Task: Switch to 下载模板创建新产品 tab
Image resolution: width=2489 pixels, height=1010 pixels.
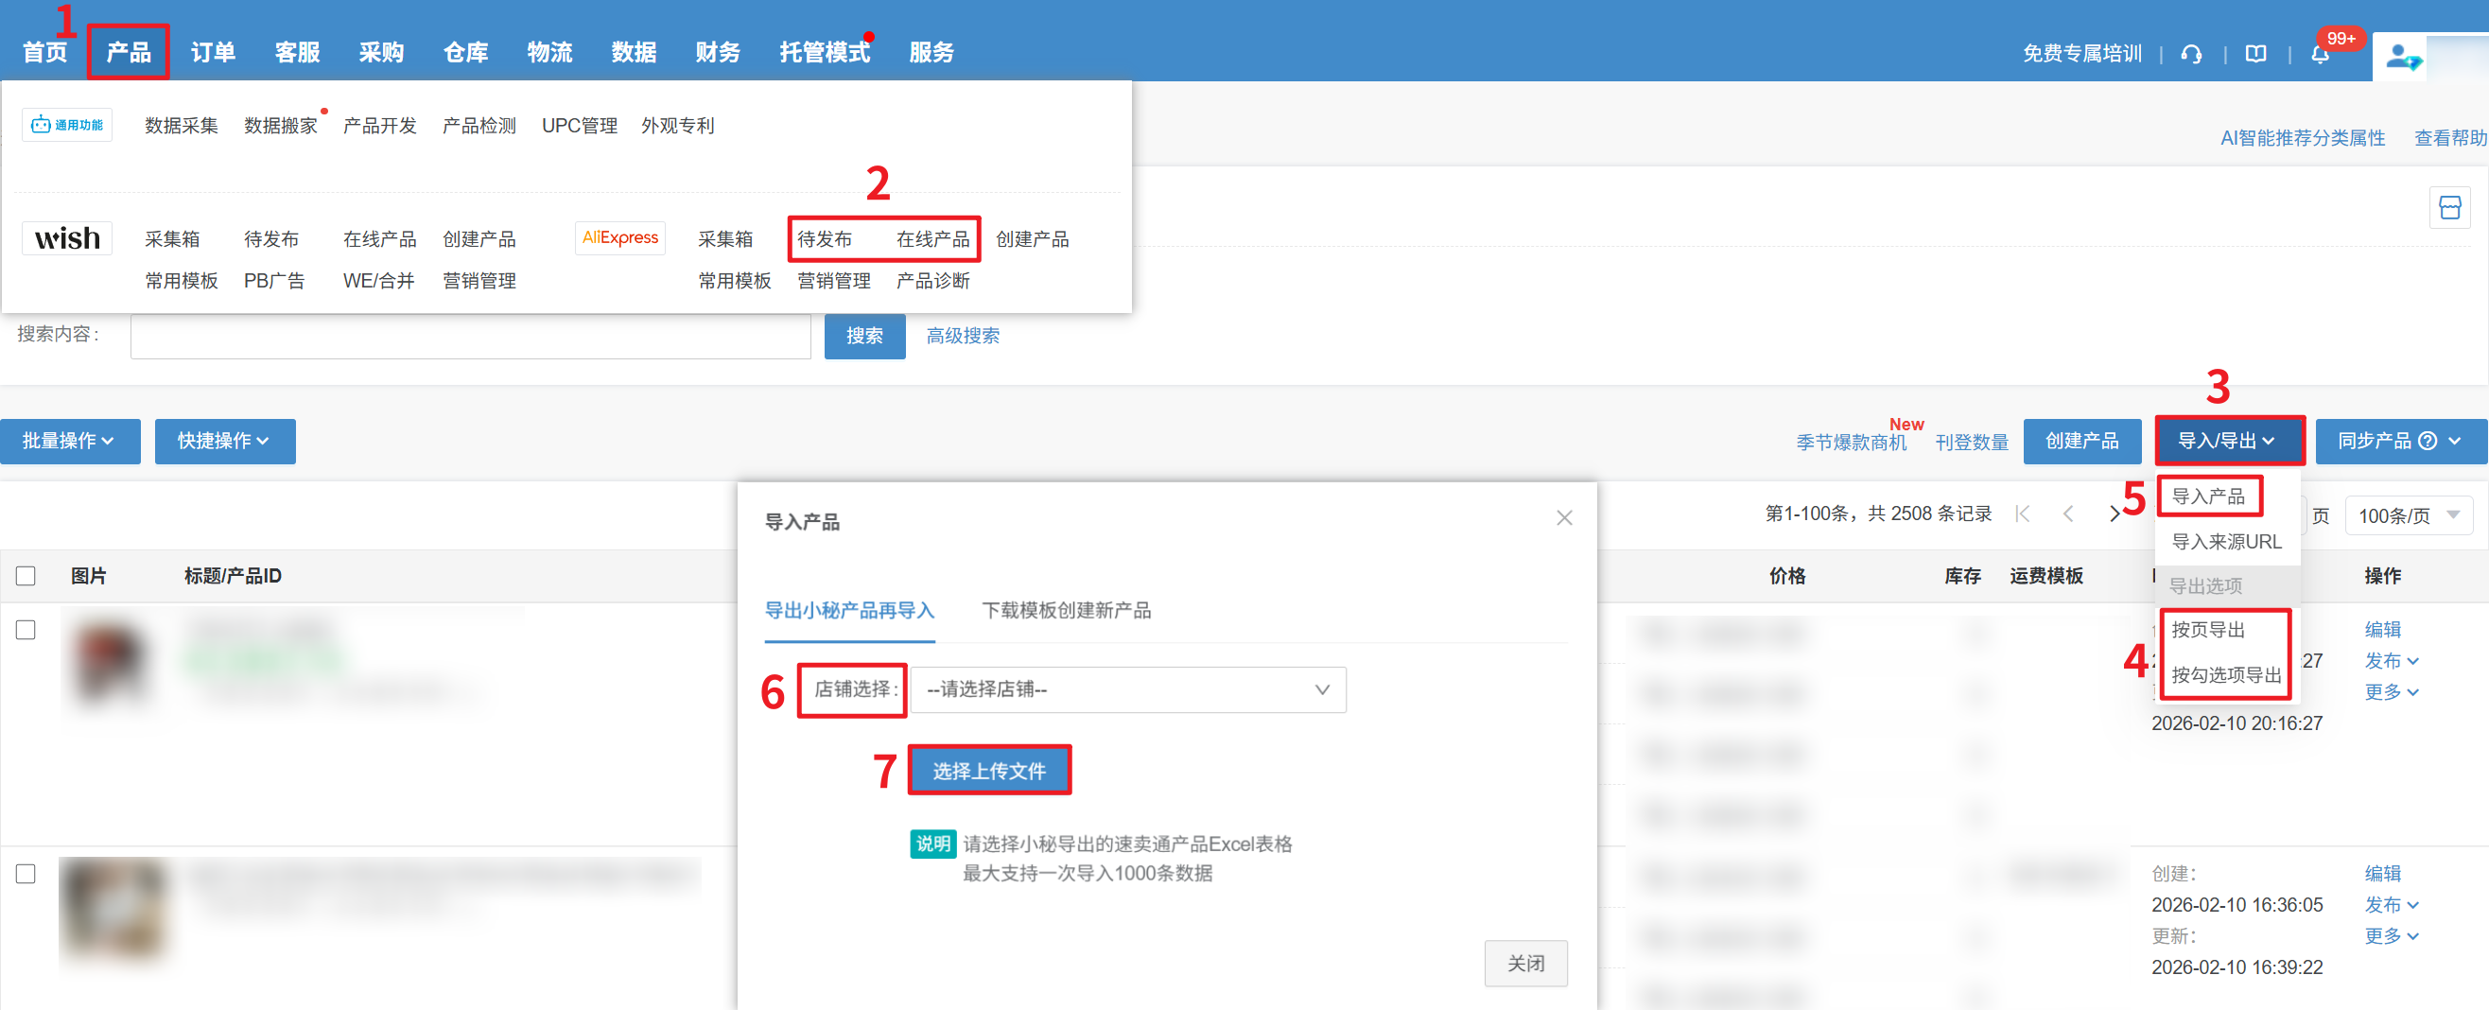Action: tap(1066, 611)
